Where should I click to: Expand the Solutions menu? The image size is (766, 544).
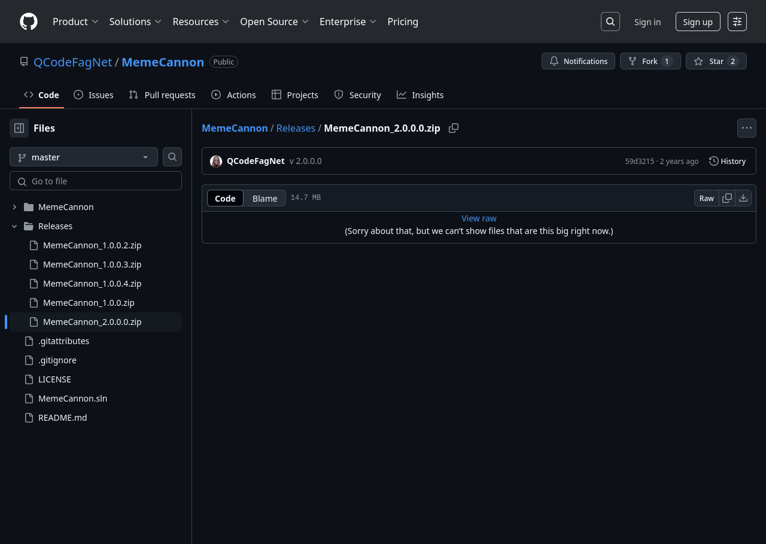point(135,22)
